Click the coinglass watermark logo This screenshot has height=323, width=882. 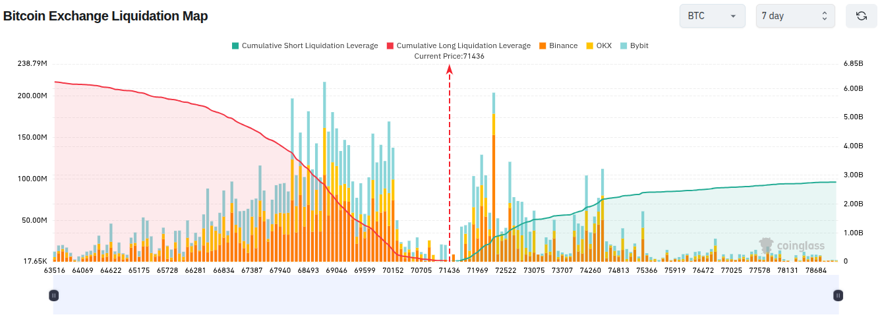coord(792,246)
